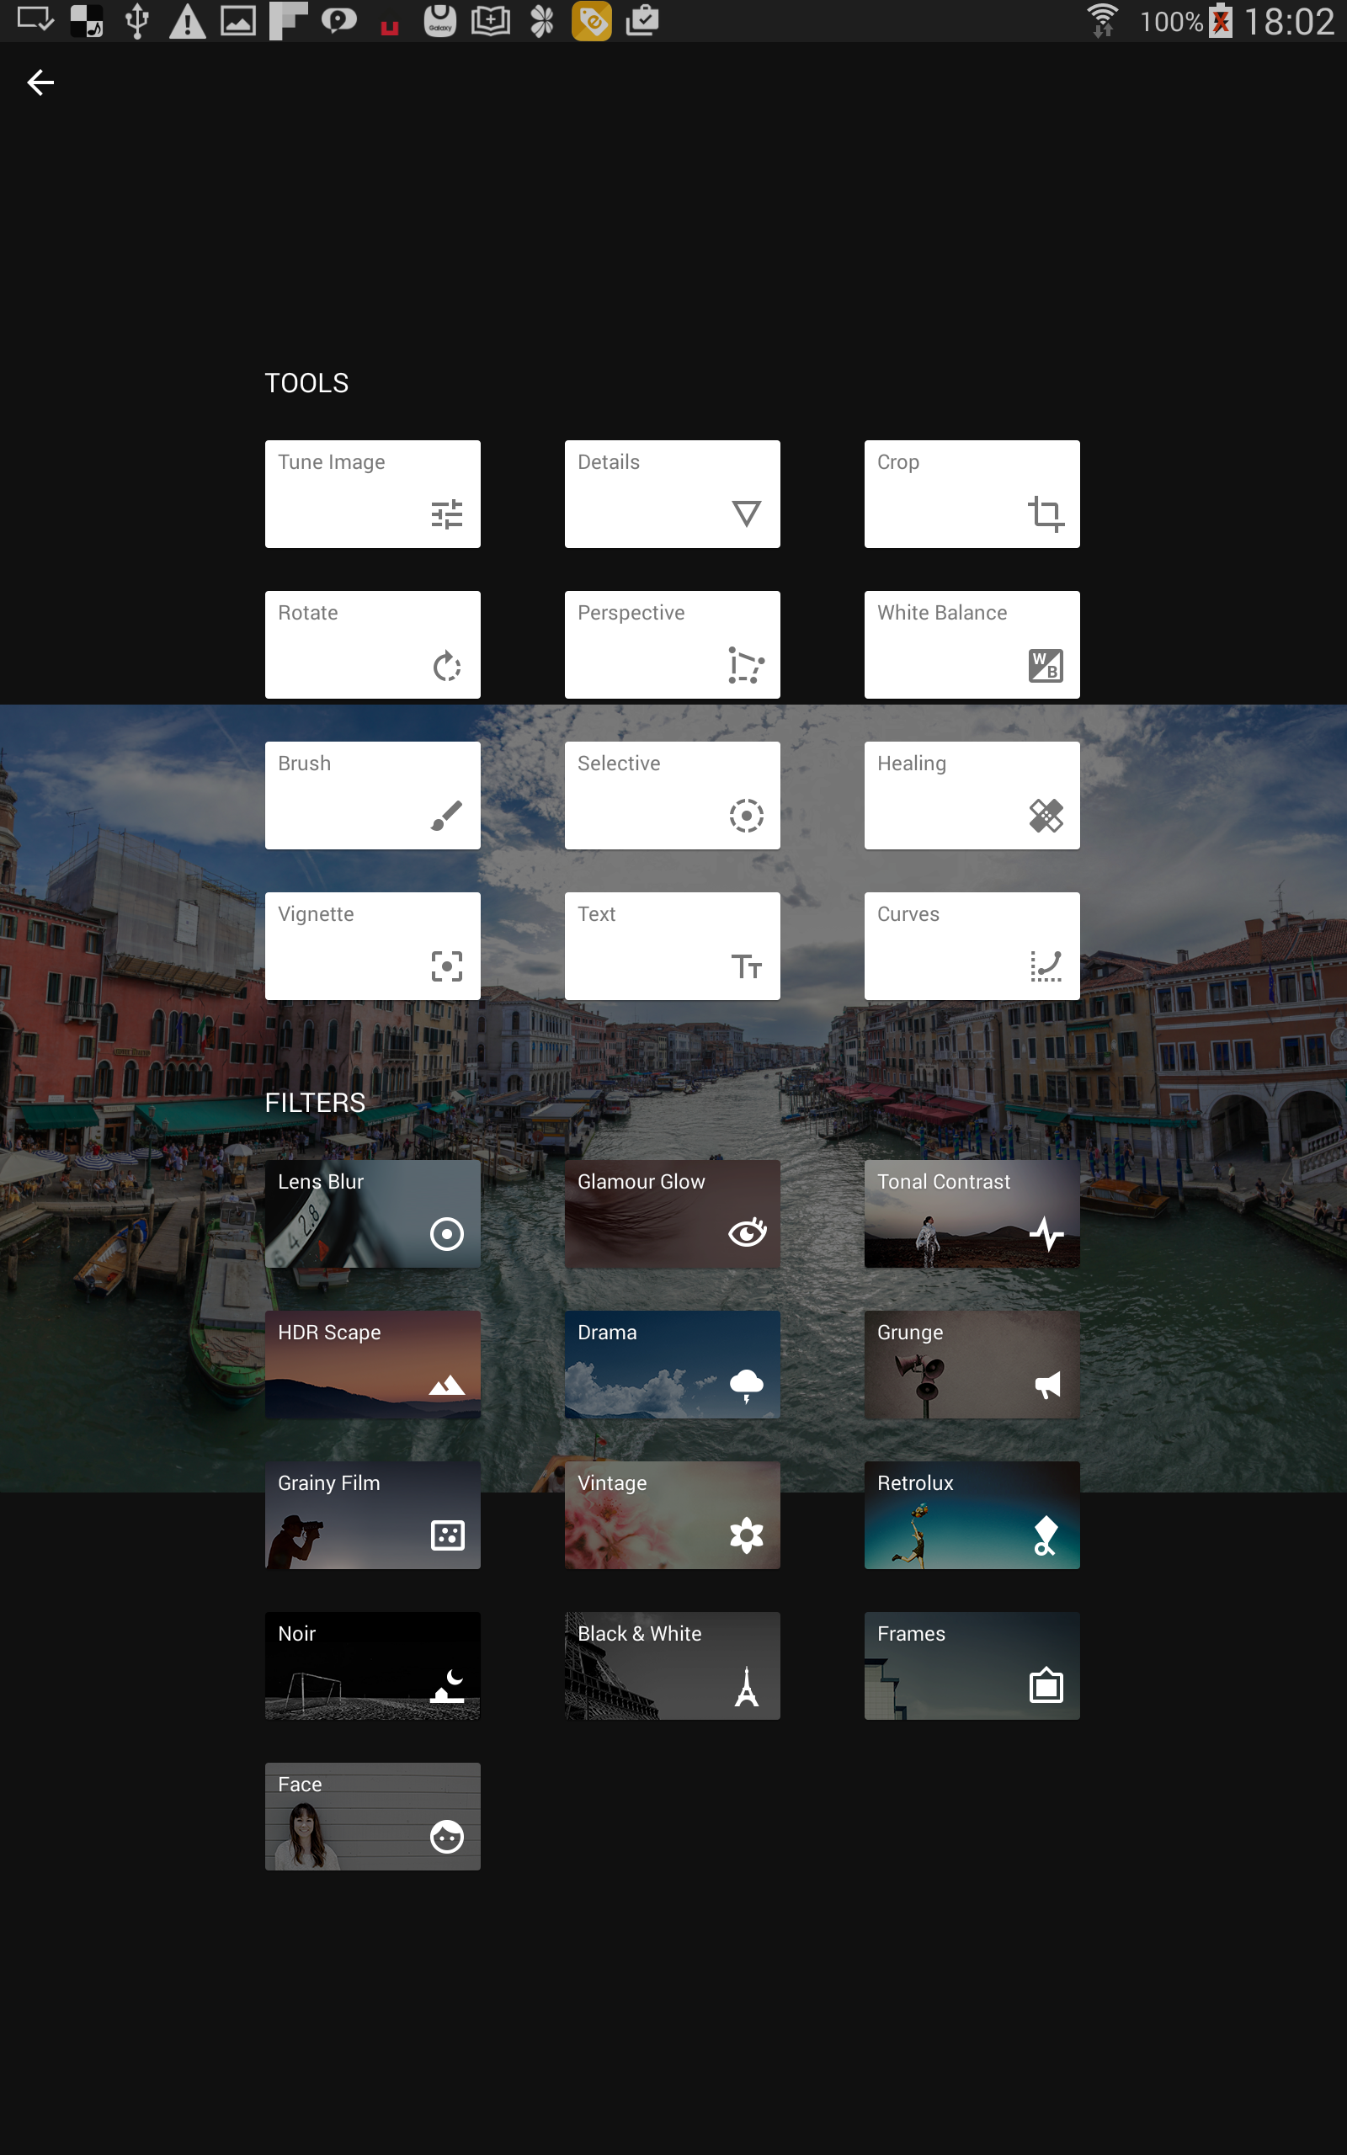
Task: Tap the USB notification icon
Action: [136, 20]
